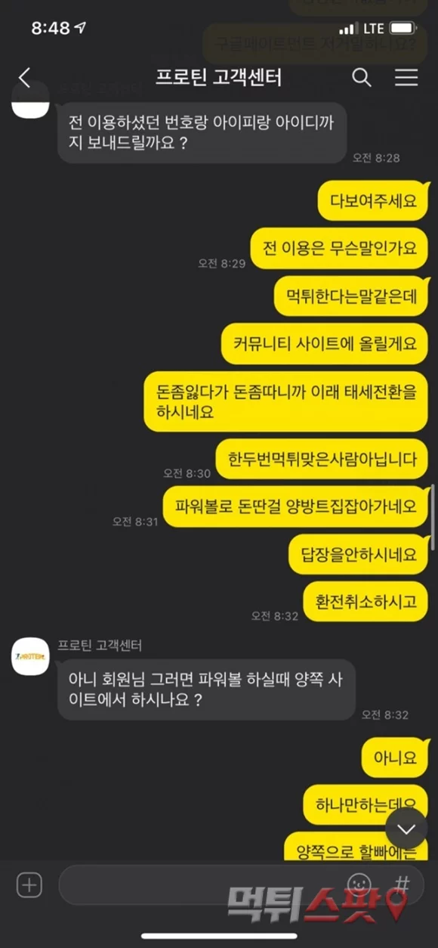Select the 커뮤니티 사이트에 올릴게요 bubble
This screenshot has width=438, height=948.
coord(325,343)
